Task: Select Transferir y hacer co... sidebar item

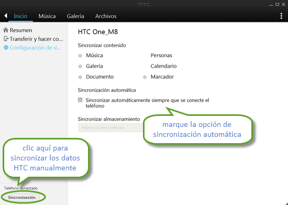Action: (x=36, y=39)
